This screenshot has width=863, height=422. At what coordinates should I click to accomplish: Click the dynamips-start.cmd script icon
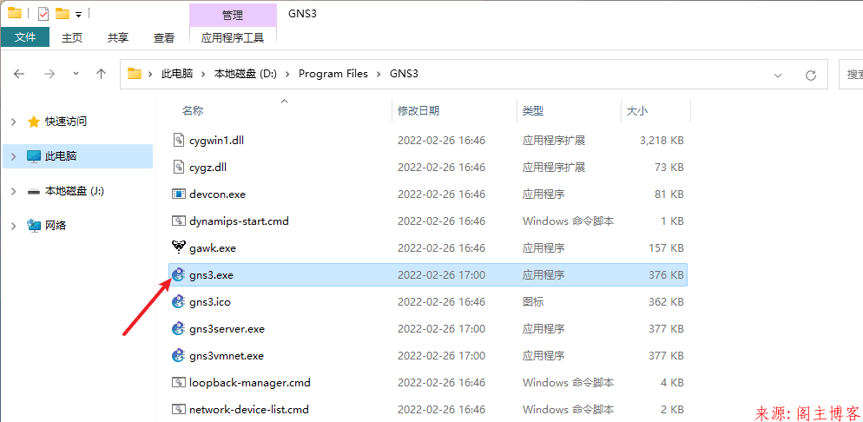click(178, 221)
